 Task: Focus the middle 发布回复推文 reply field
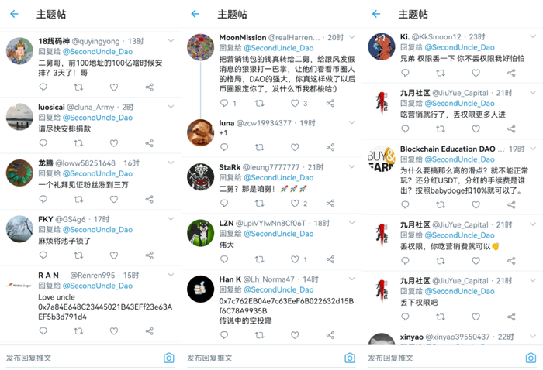coord(263,358)
